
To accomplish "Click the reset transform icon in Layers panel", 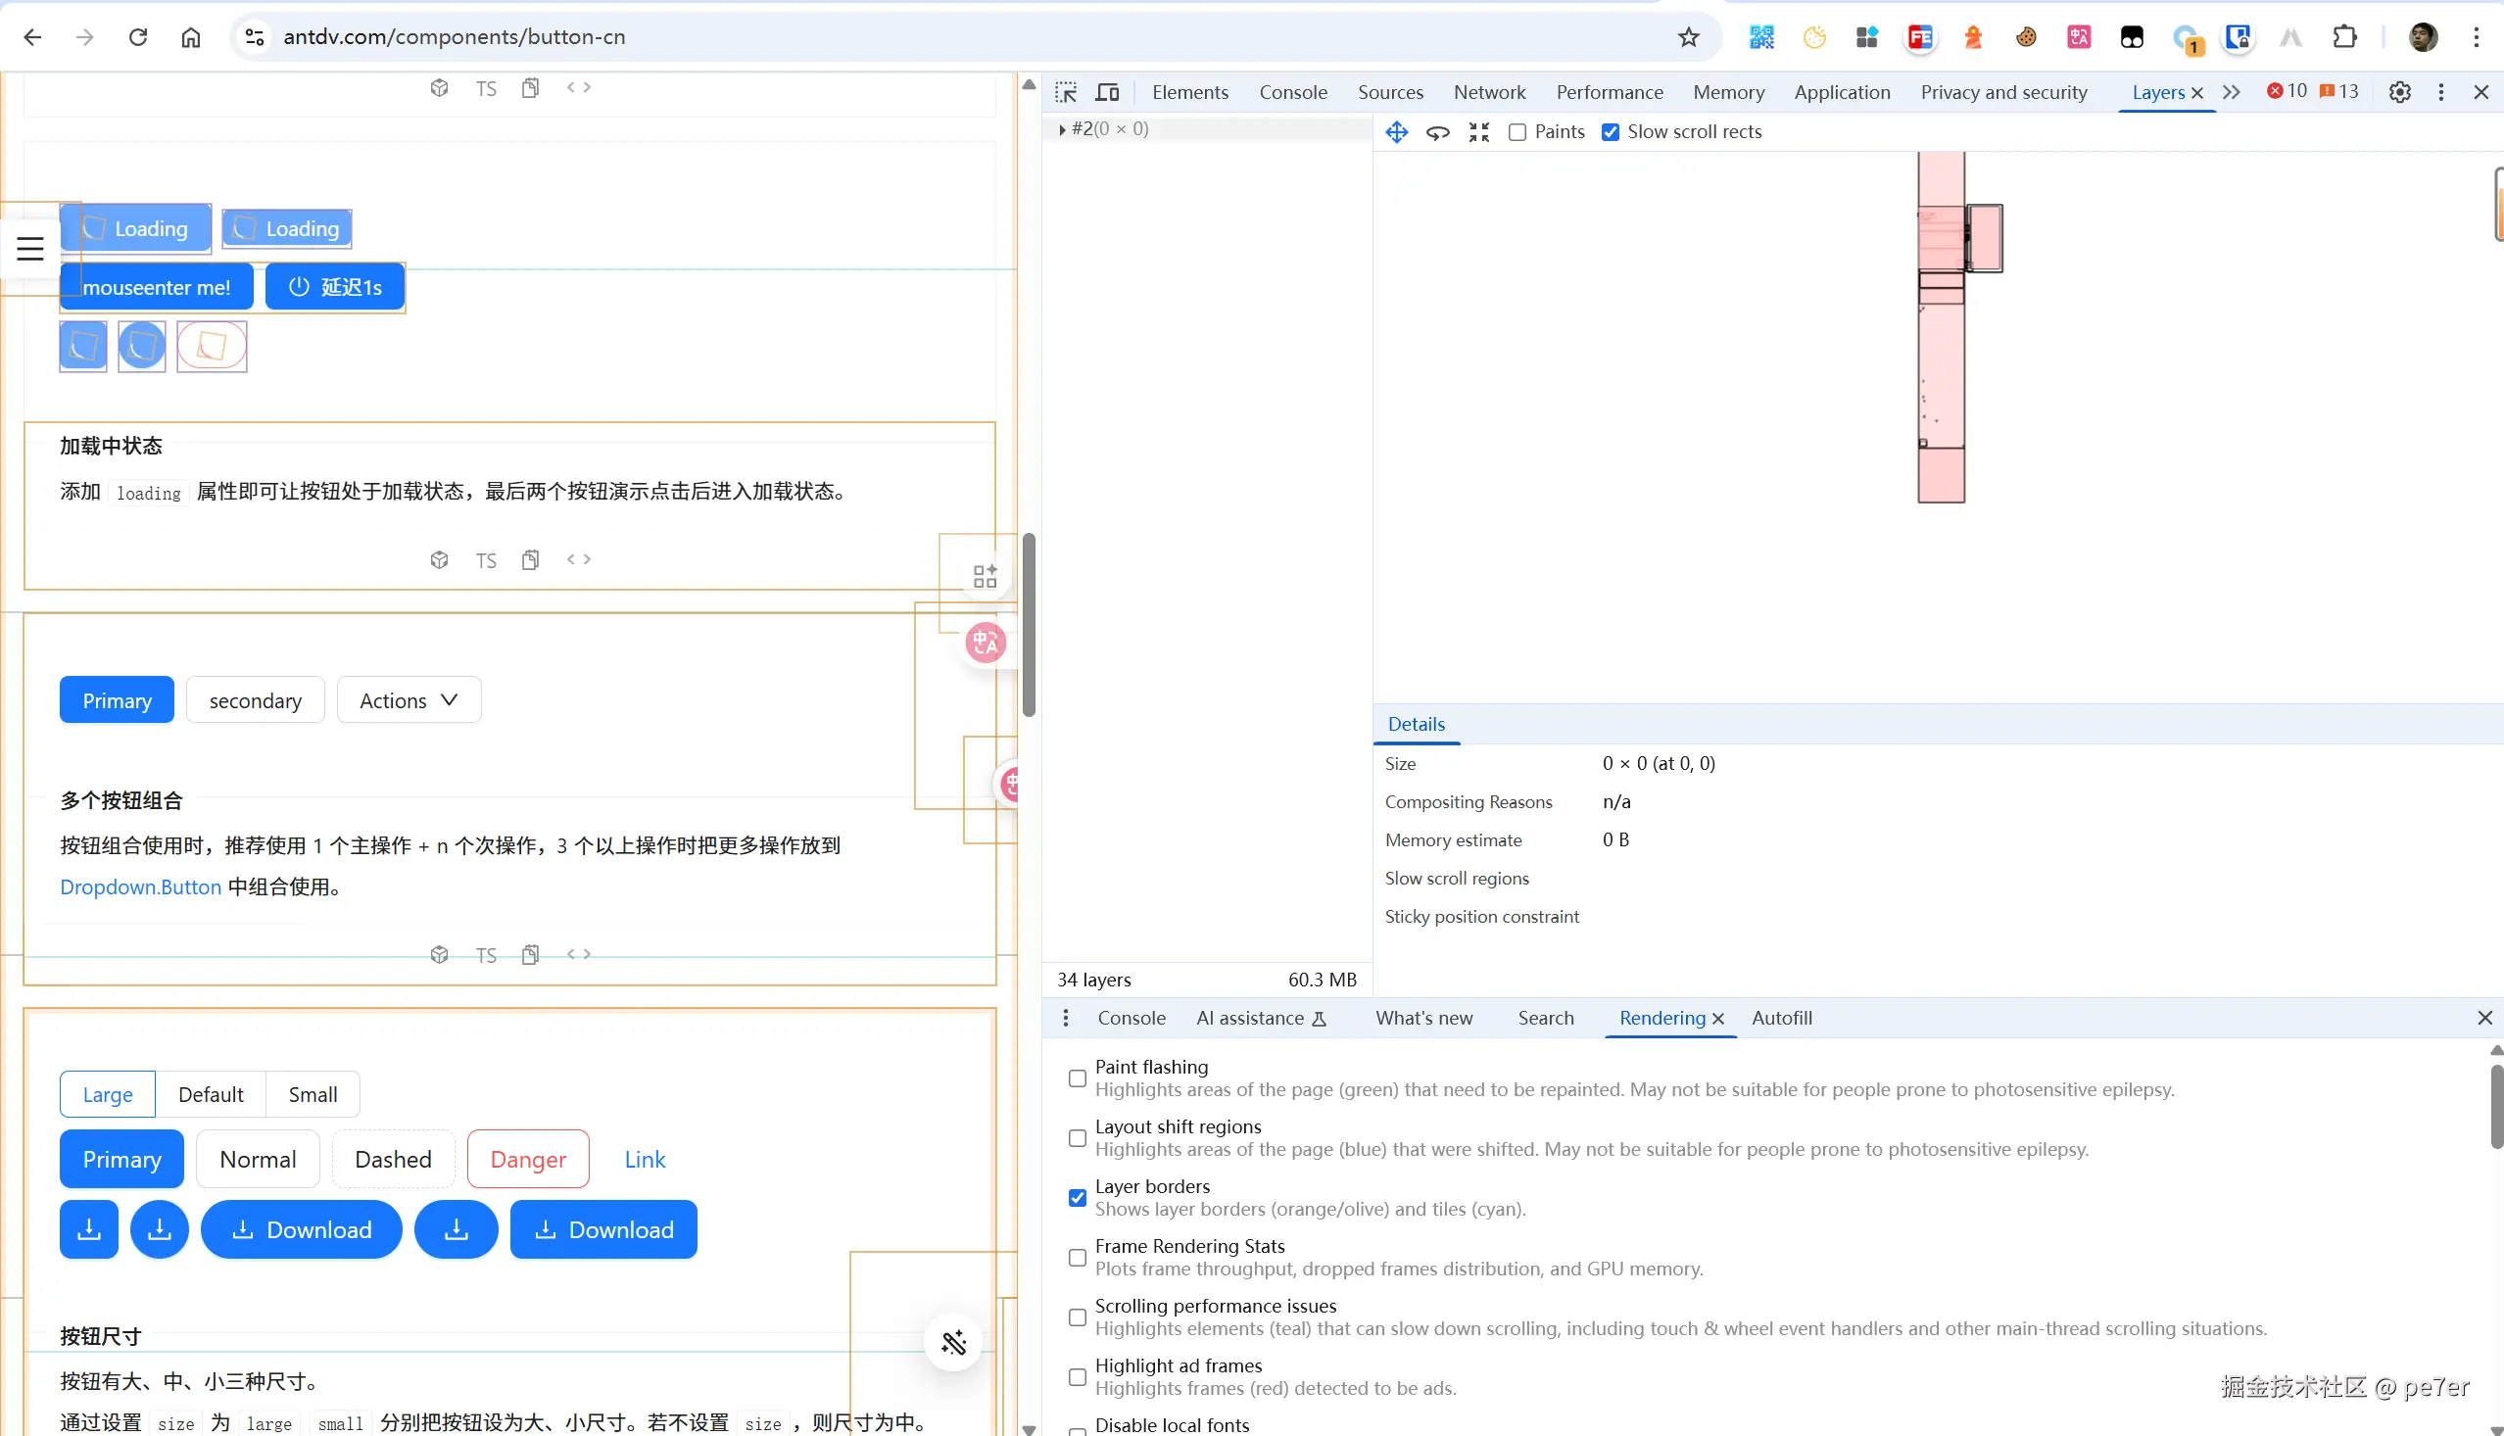I will tap(1478, 132).
